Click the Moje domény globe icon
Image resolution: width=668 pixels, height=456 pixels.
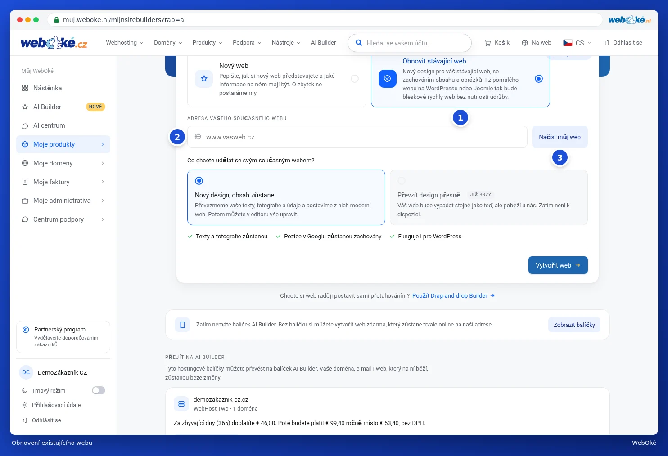point(25,163)
